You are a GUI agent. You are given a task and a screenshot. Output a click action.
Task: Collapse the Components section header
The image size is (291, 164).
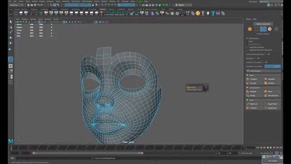point(263,87)
